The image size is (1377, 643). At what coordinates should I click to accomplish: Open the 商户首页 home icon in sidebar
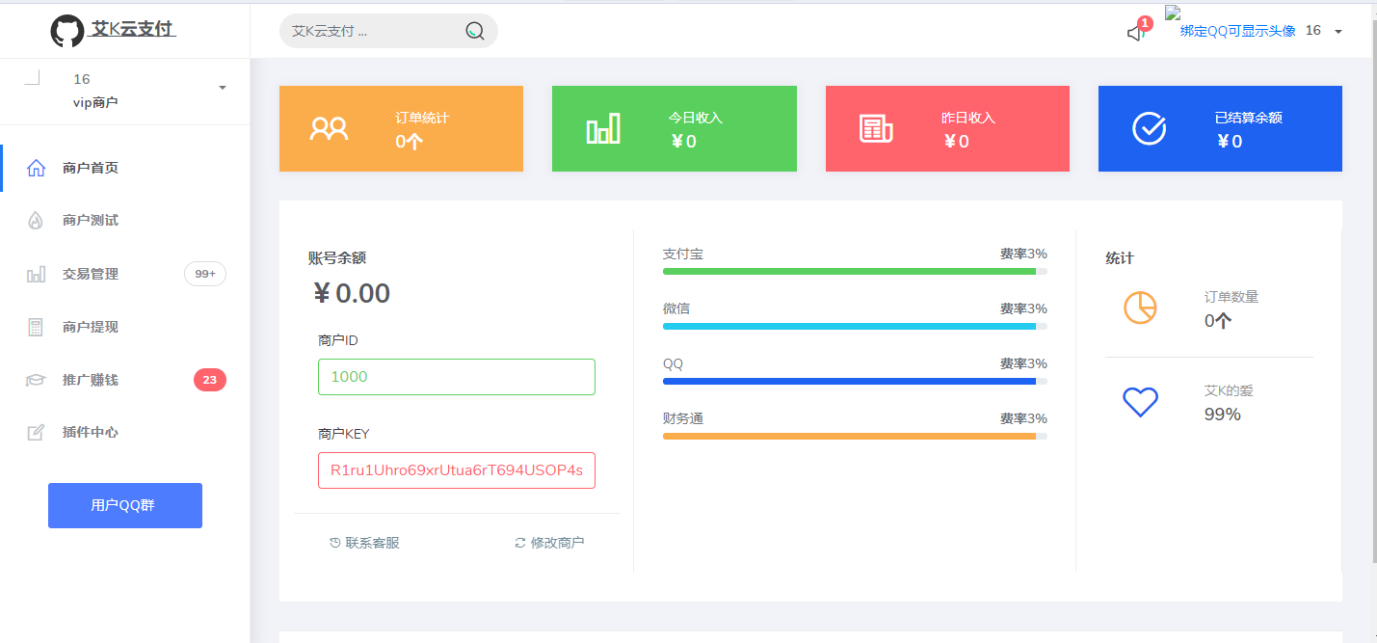(36, 167)
